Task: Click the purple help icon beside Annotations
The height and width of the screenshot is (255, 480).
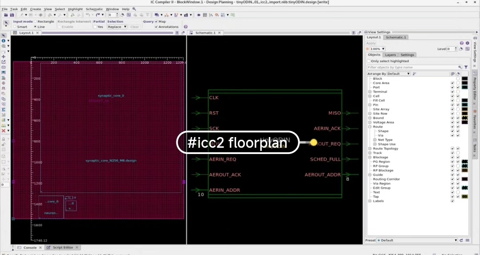Action: click(x=185, y=27)
